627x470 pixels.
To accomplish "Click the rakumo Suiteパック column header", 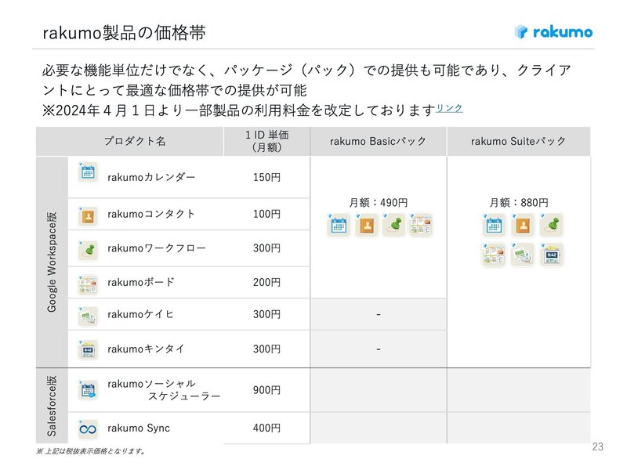I will pos(518,141).
